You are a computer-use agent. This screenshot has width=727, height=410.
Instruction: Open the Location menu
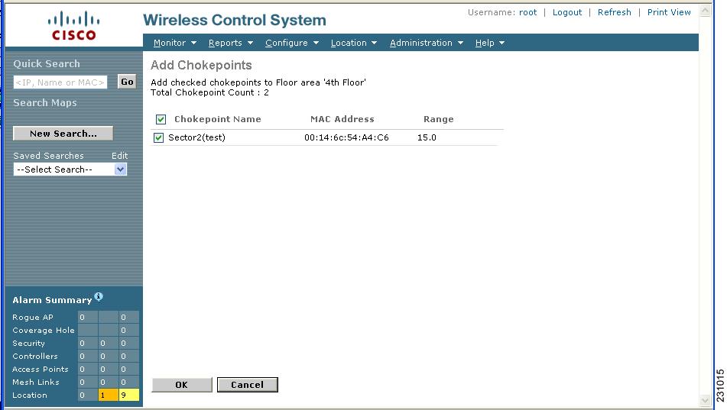353,43
